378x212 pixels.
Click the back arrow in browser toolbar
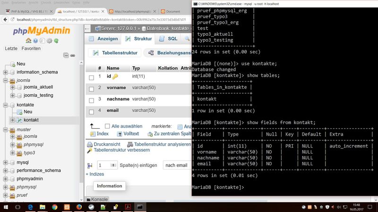(5, 19)
